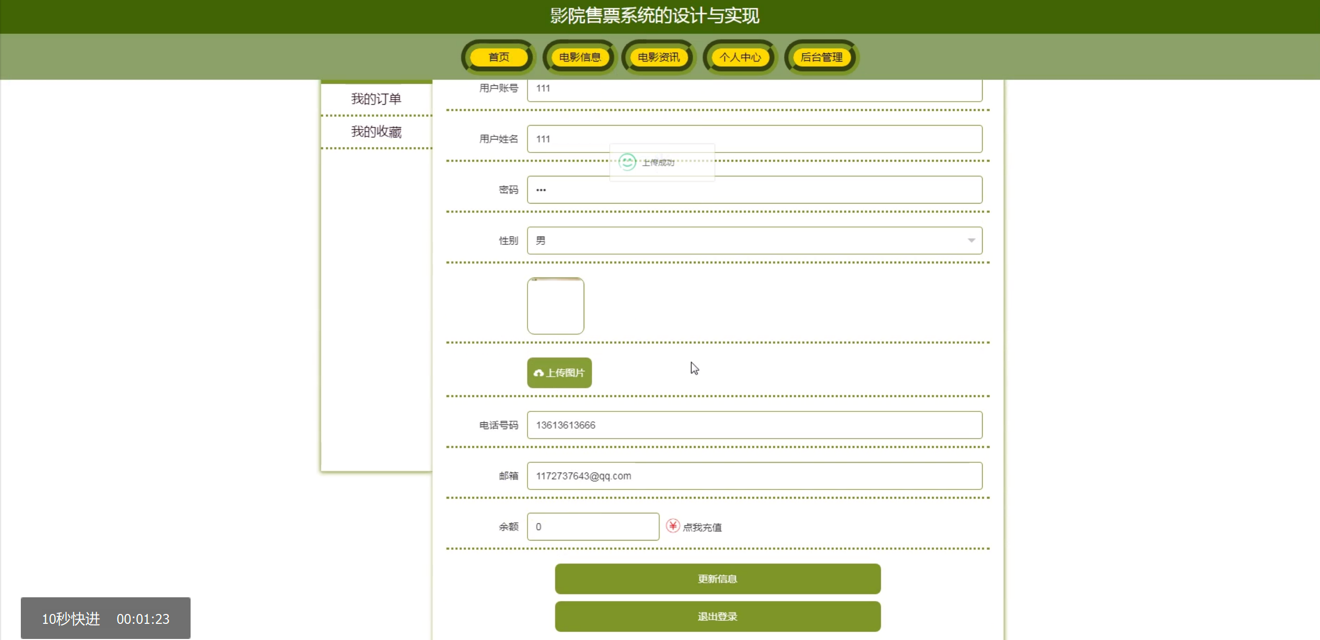Click the upload cloud icon

click(x=538, y=373)
